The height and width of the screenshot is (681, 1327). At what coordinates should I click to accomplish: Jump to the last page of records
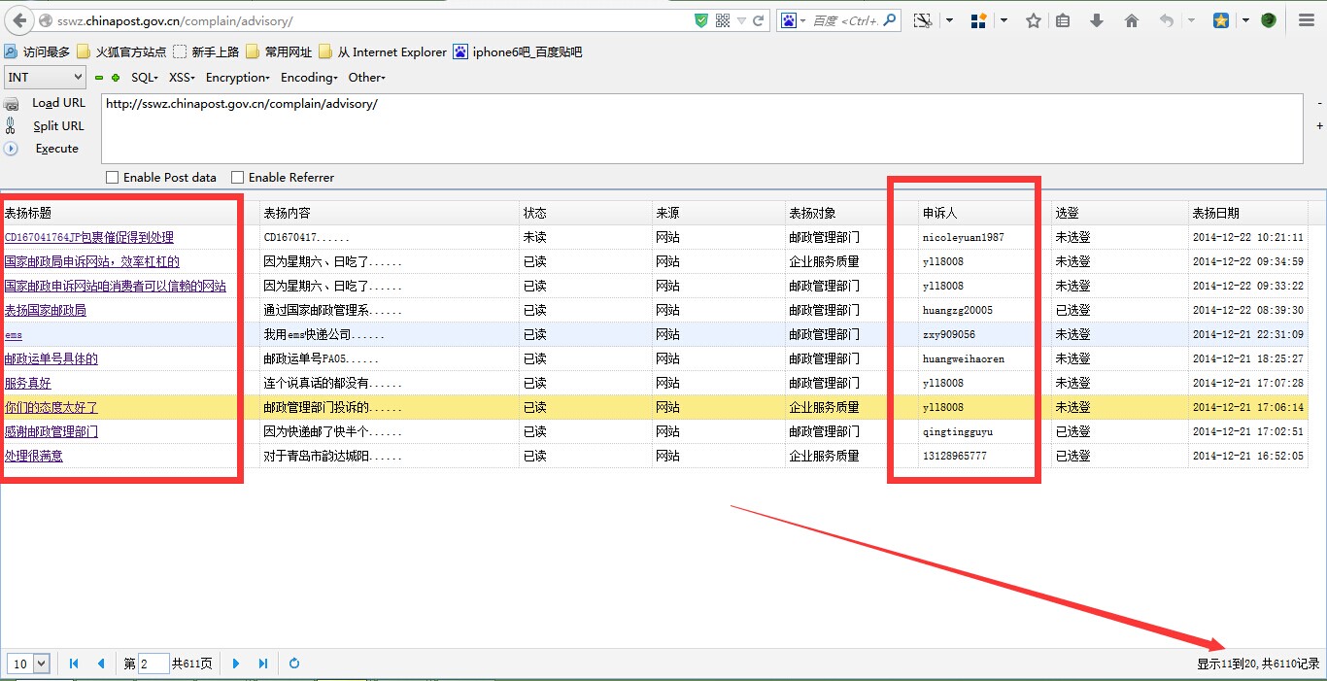click(262, 664)
